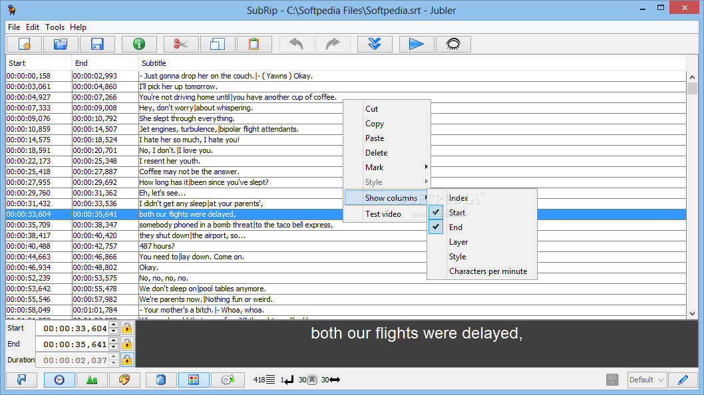Click the blue curved-arrow icon at bottom left
The height and width of the screenshot is (395, 704).
[x=21, y=380]
